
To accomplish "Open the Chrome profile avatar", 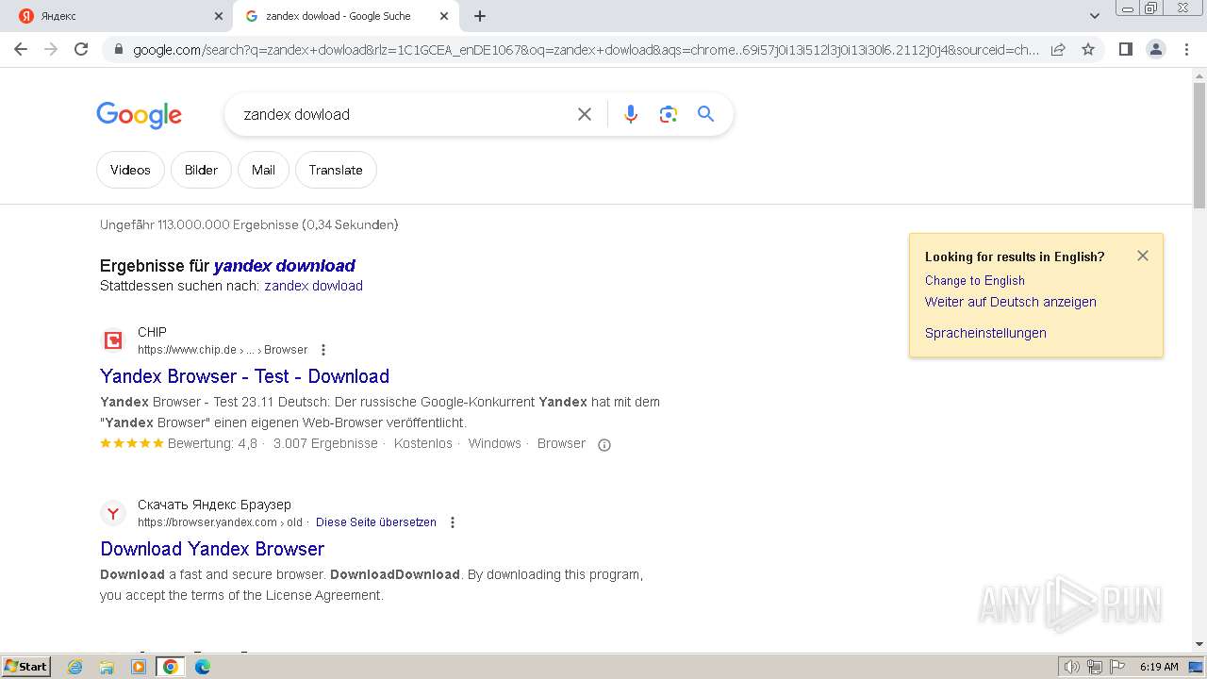I will coord(1155,49).
